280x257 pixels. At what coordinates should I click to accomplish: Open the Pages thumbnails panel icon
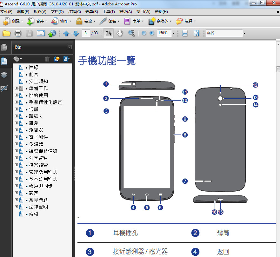(4, 47)
